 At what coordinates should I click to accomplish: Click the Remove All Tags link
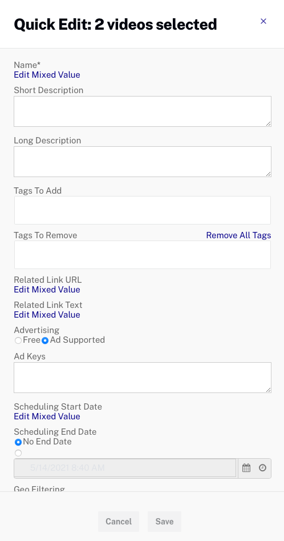coord(238,235)
